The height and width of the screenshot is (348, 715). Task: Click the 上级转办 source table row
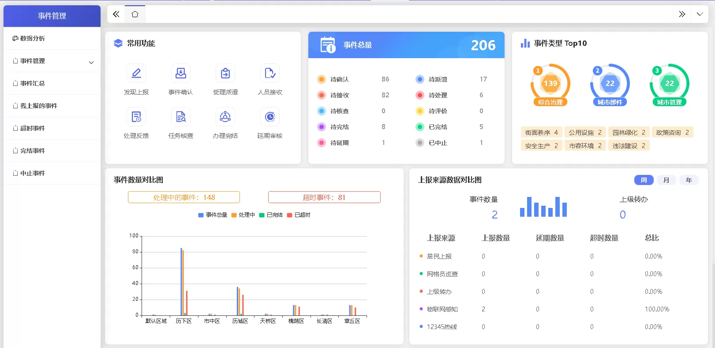pyautogui.click(x=558, y=292)
